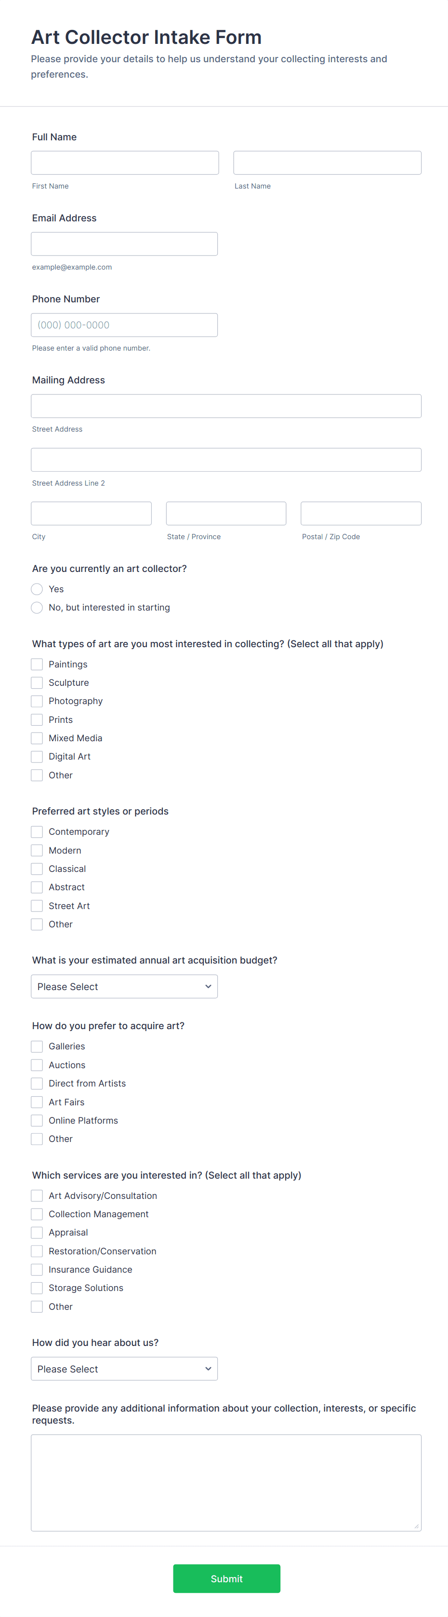Check the Online Platforms option
This screenshot has width=448, height=1617.
click(x=37, y=1120)
